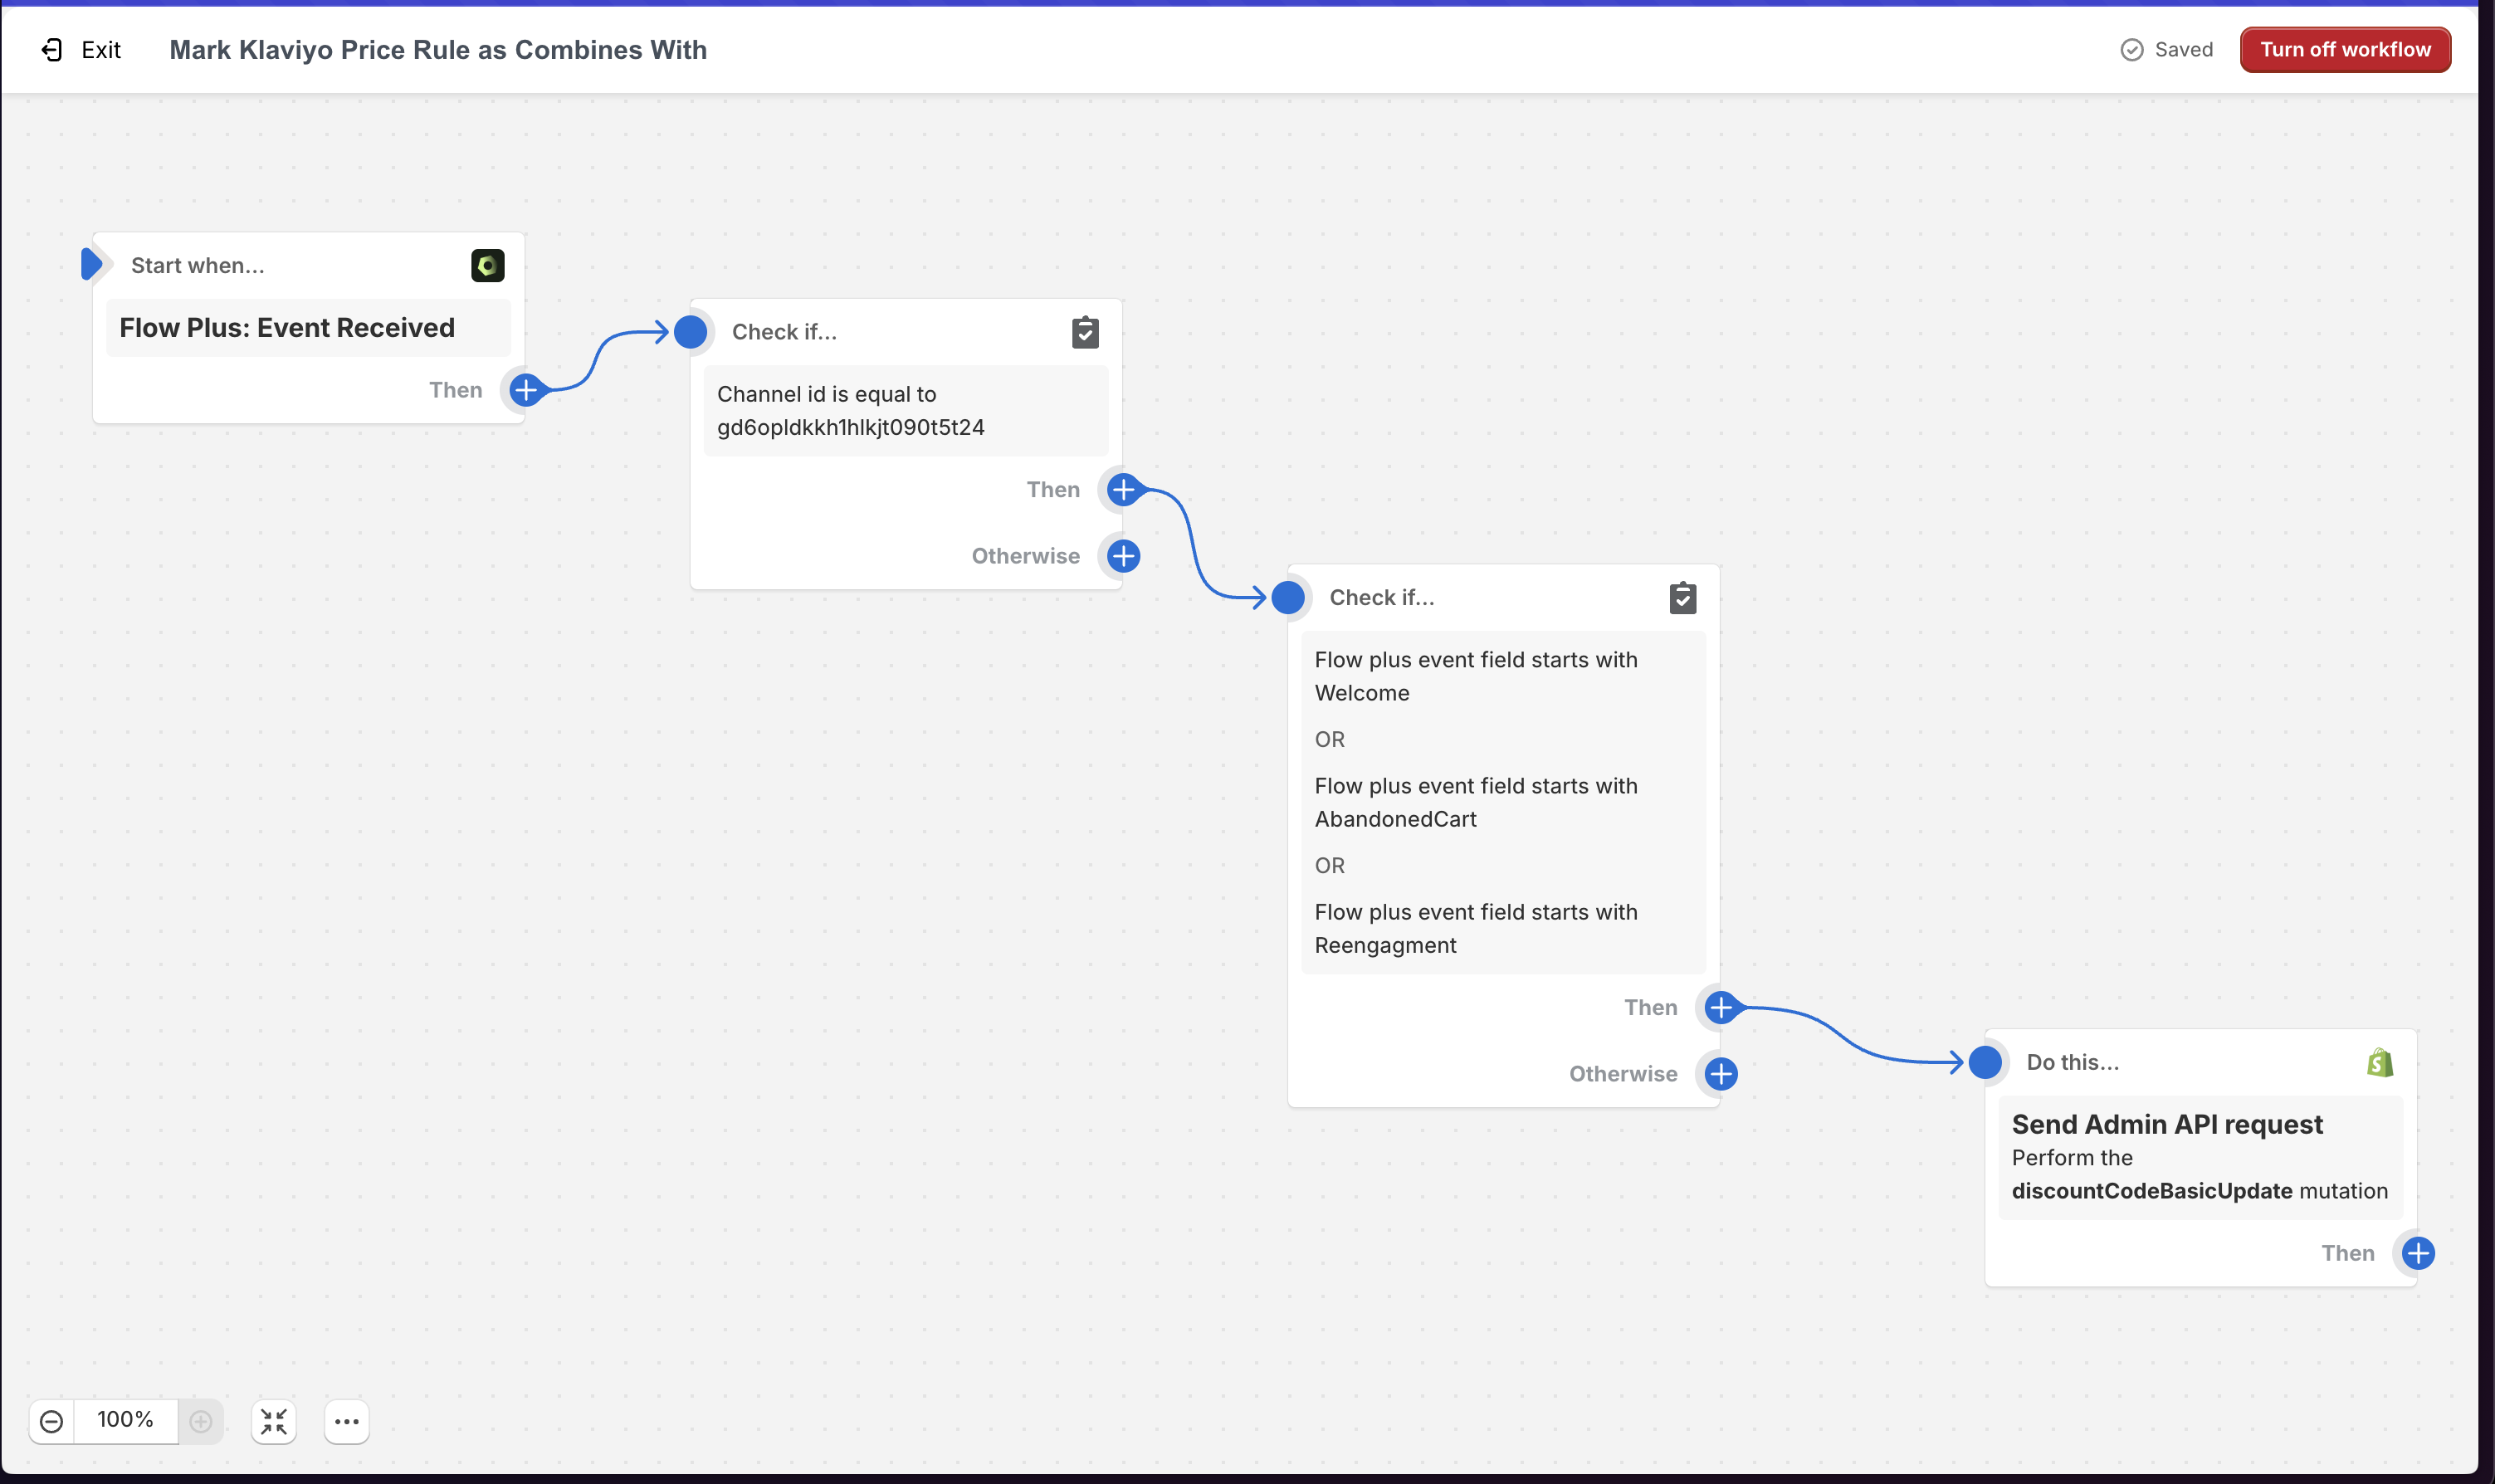Screen dimensions: 2495x1484
Task: Click the Then plus on Start when trigger
Action: point(526,390)
